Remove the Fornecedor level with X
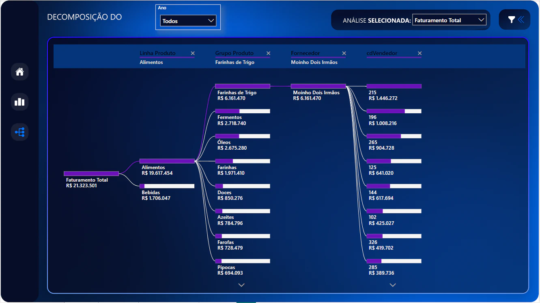 click(x=344, y=53)
